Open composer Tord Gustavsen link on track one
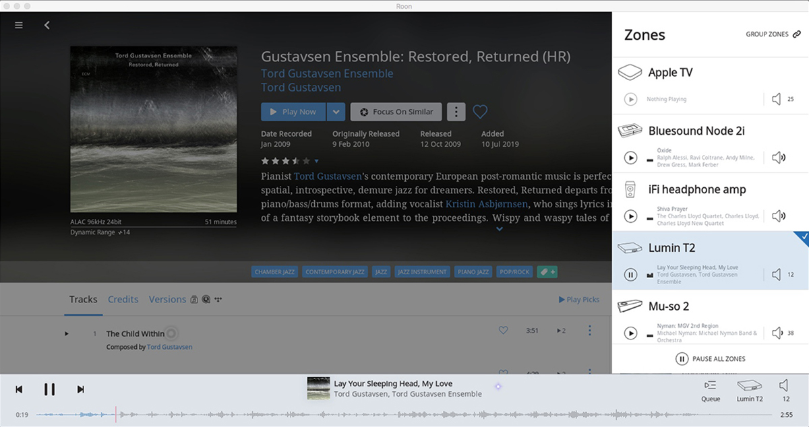Image resolution: width=809 pixels, height=427 pixels. click(170, 348)
